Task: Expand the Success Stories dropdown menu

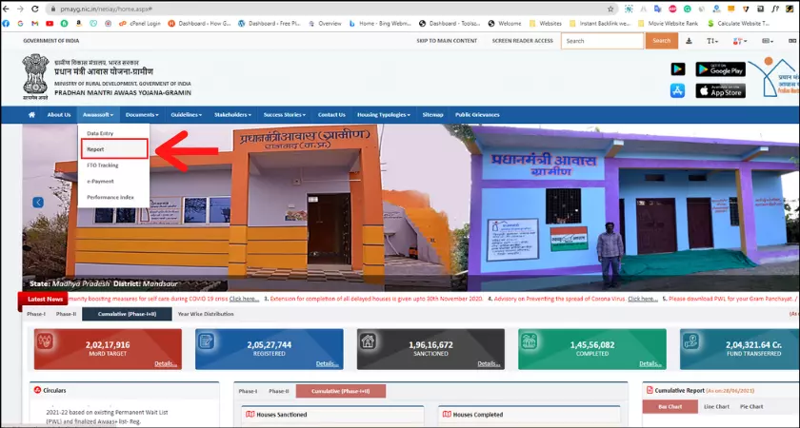Action: [x=285, y=115]
